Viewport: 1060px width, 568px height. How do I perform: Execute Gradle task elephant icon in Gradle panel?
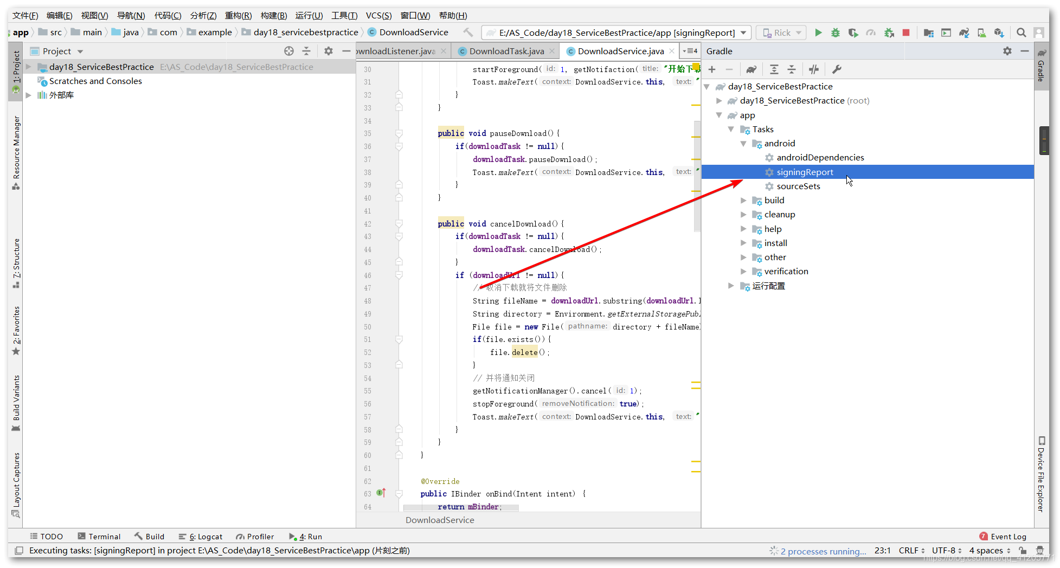pos(751,69)
